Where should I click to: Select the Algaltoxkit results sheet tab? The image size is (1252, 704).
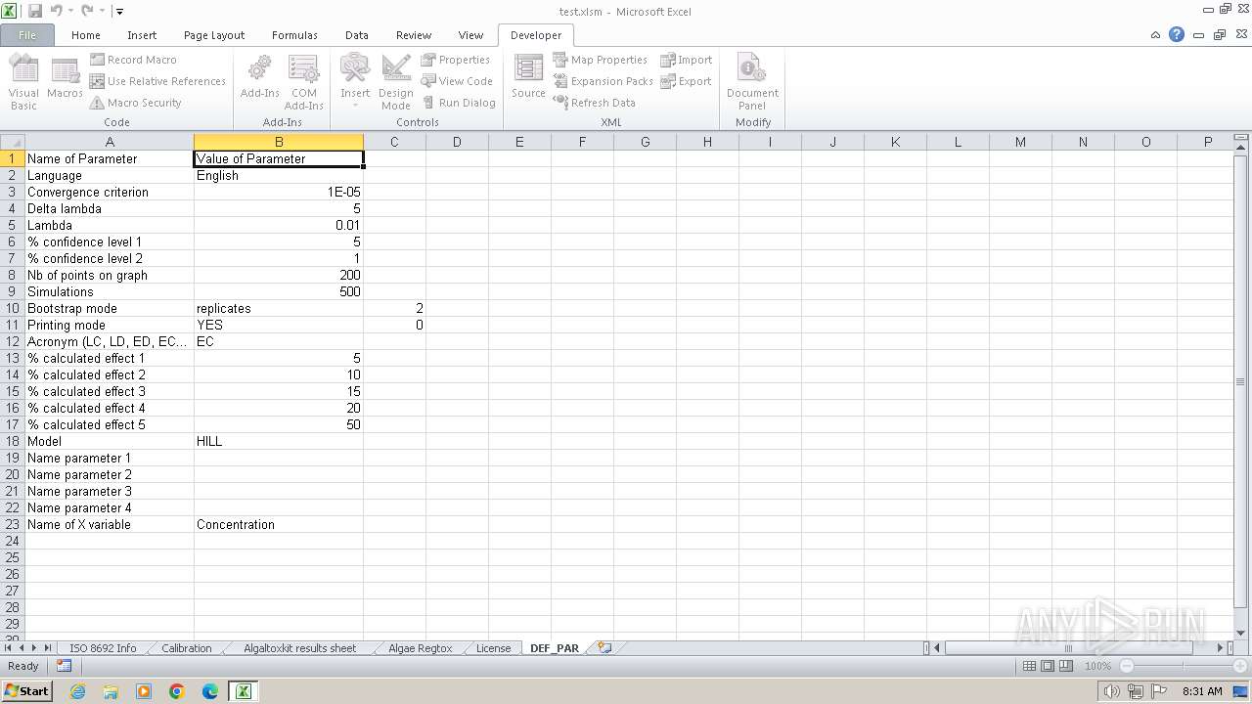coord(299,648)
